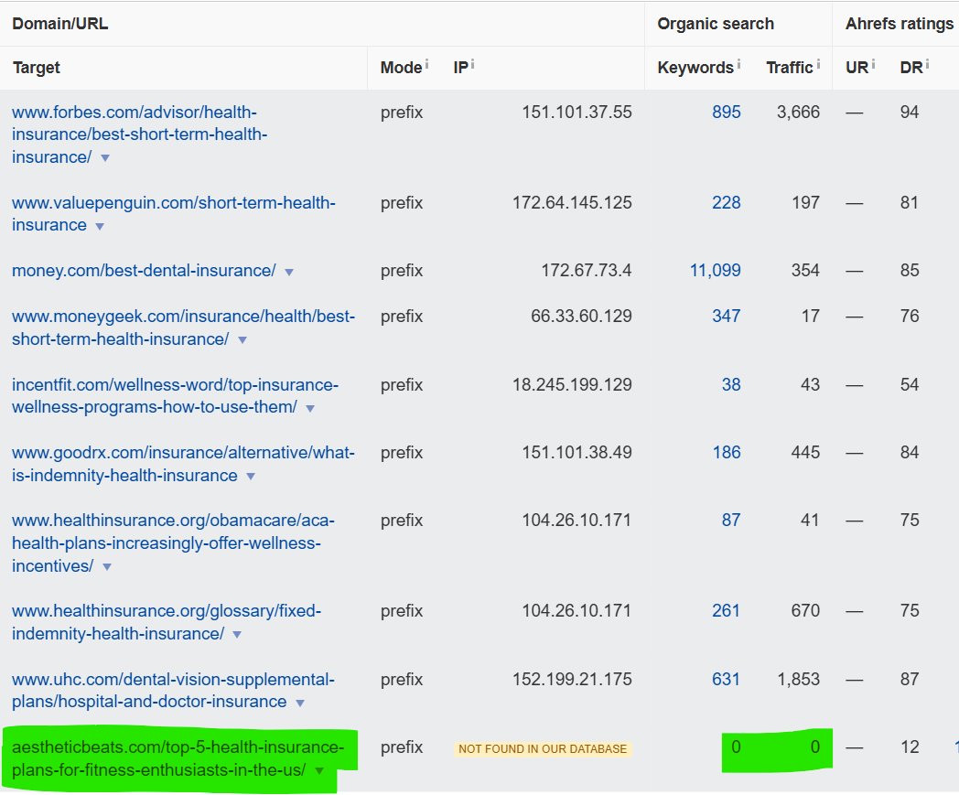Viewport: 959px width, 795px height.
Task: Open the goodrx.com indemnity insurance link
Action: (x=184, y=464)
